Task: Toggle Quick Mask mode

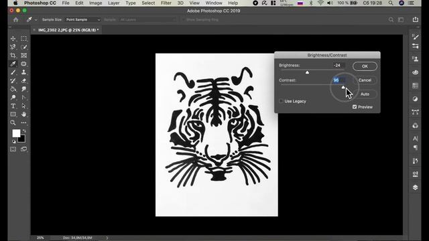Action: [x=13, y=149]
